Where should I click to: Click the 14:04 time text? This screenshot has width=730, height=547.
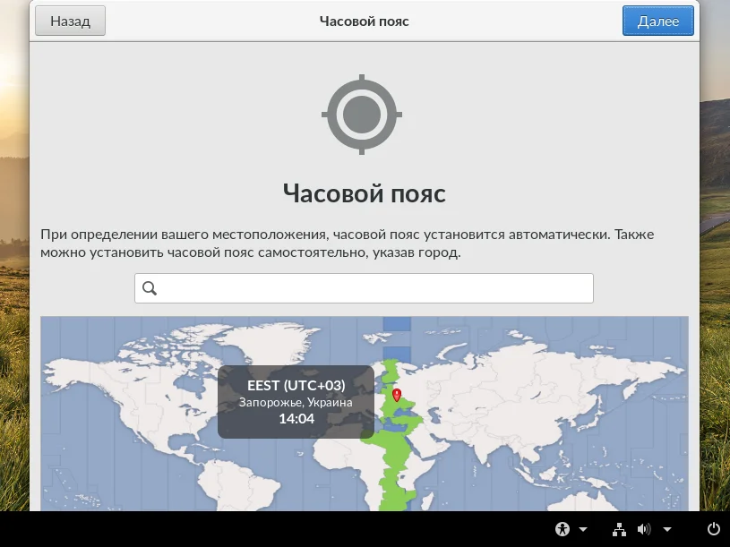coord(296,419)
